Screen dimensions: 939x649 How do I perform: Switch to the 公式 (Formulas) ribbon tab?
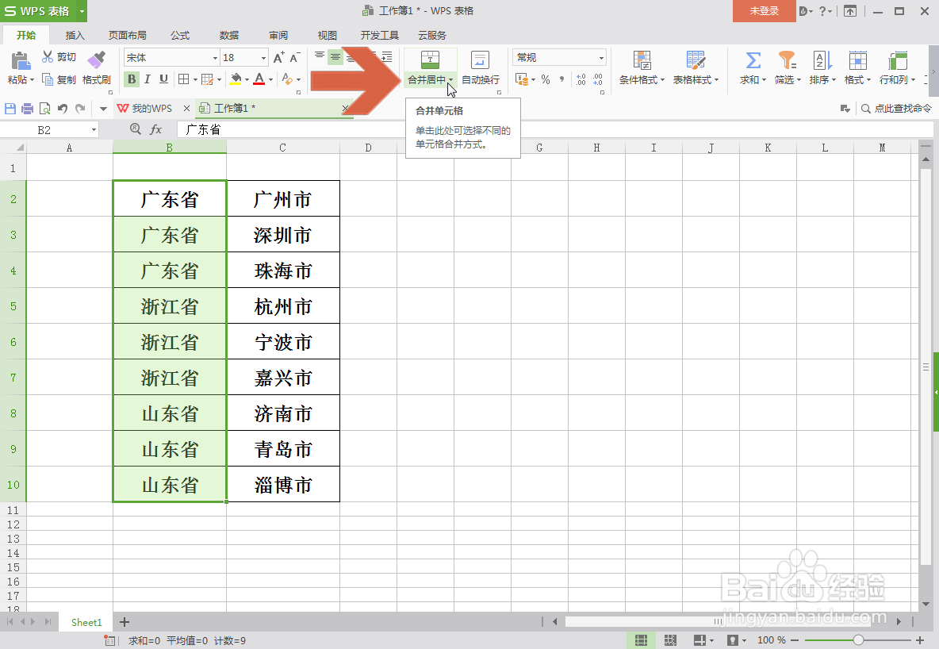[x=180, y=36]
